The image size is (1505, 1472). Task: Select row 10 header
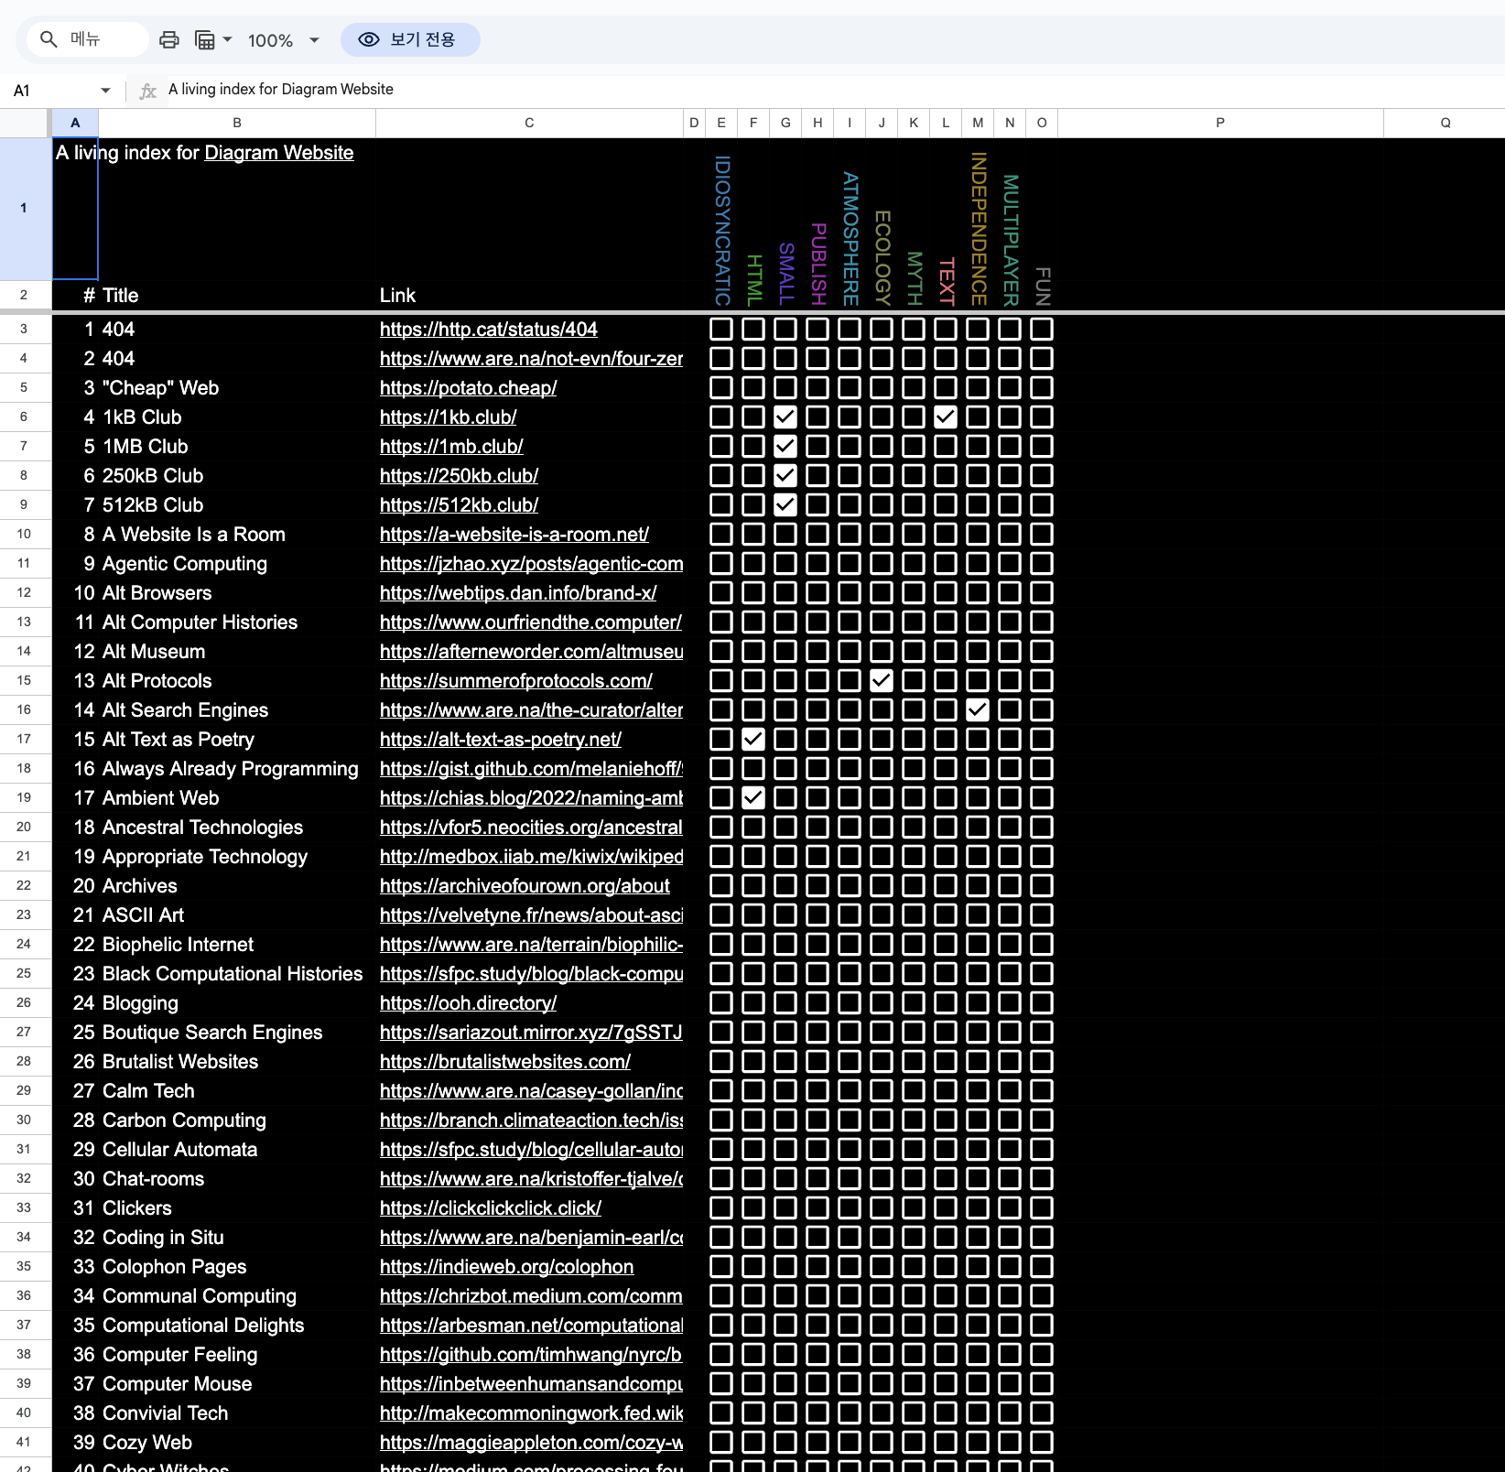pos(24,535)
